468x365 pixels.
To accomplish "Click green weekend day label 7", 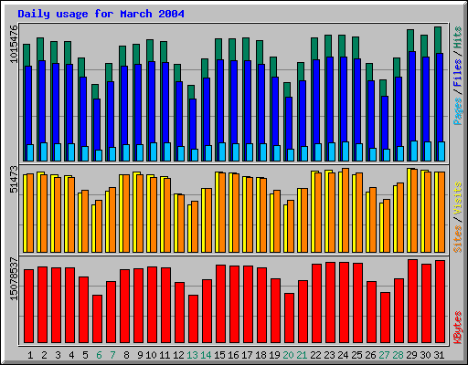I will (112, 355).
